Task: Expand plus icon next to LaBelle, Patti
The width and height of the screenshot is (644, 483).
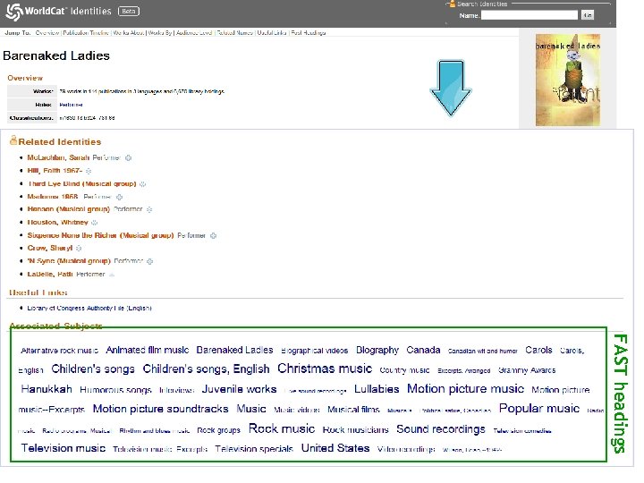Action: (x=111, y=275)
